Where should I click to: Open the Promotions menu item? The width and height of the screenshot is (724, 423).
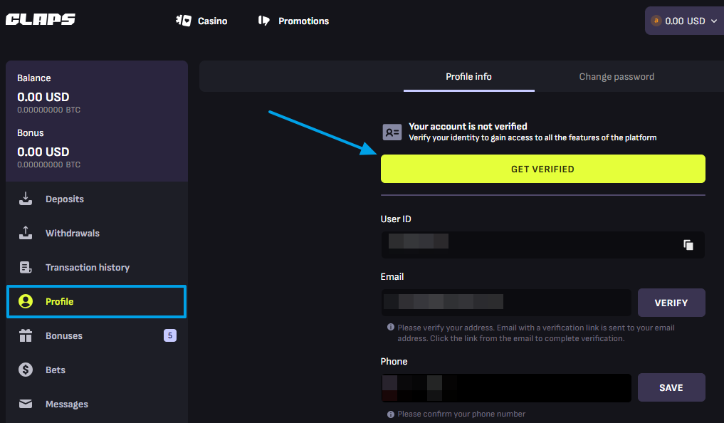click(x=293, y=21)
